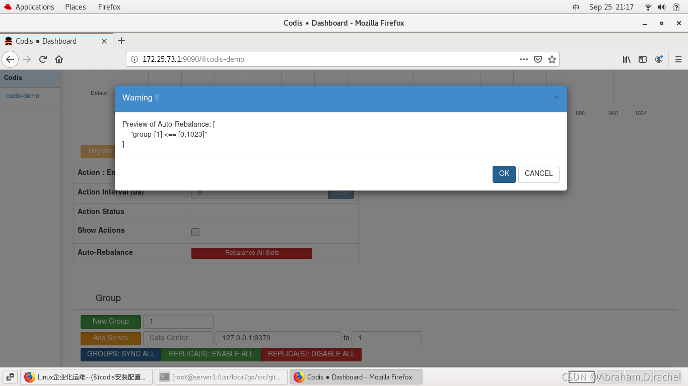The height and width of the screenshot is (386, 688).
Task: Click the Migrate button
Action: [98, 151]
